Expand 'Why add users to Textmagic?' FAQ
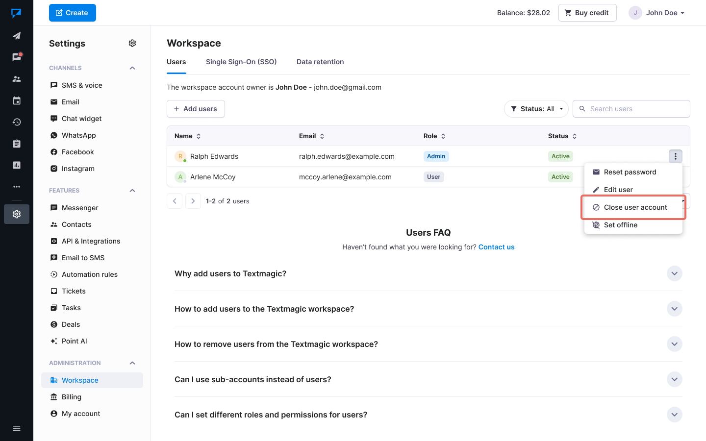 click(x=674, y=273)
